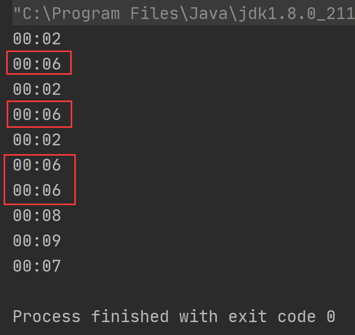Click the word "finished" in exit message
Image resolution: width=355 pixels, height=335 pixels.
[130, 316]
